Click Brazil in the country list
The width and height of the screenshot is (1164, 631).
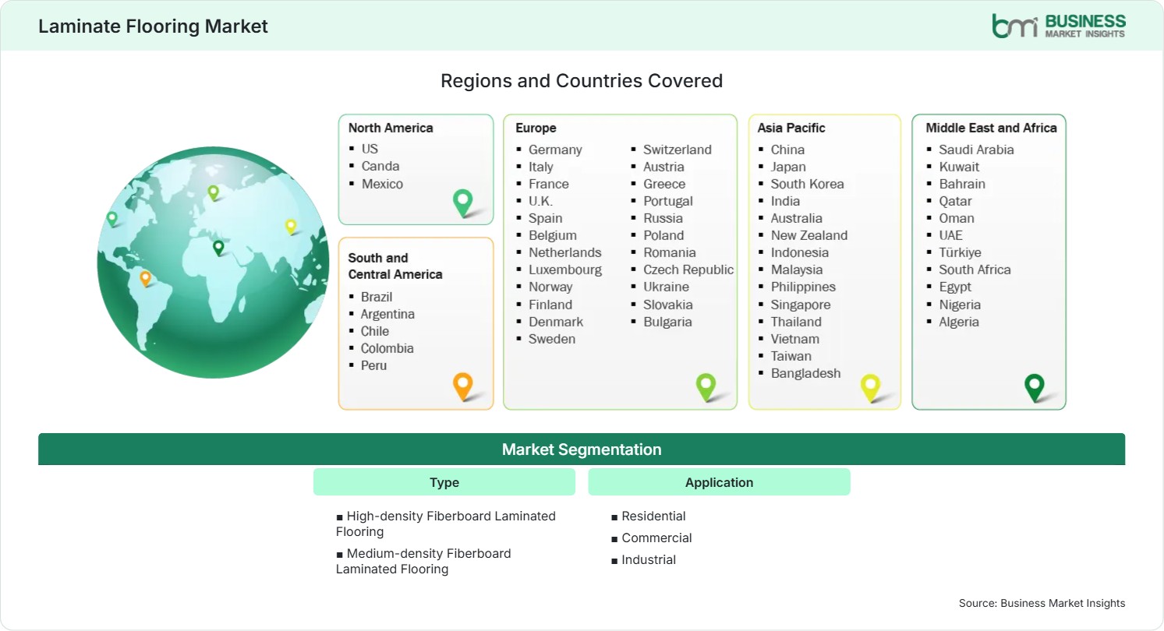point(377,297)
